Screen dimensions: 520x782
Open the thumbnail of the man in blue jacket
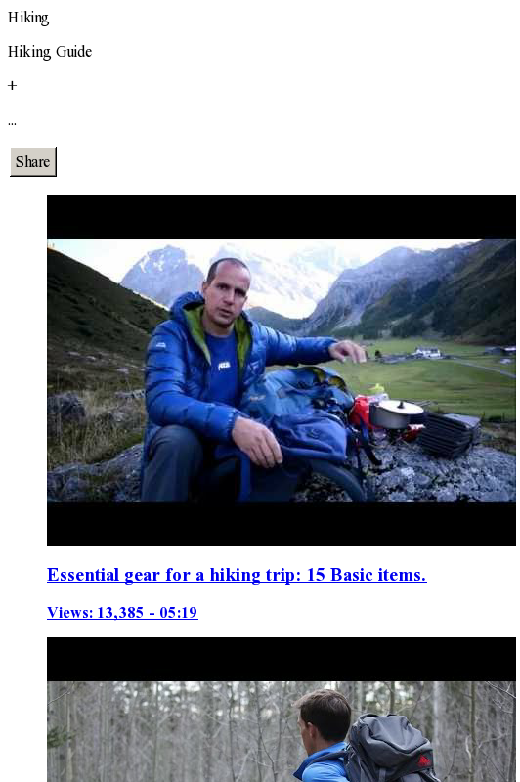click(x=282, y=370)
